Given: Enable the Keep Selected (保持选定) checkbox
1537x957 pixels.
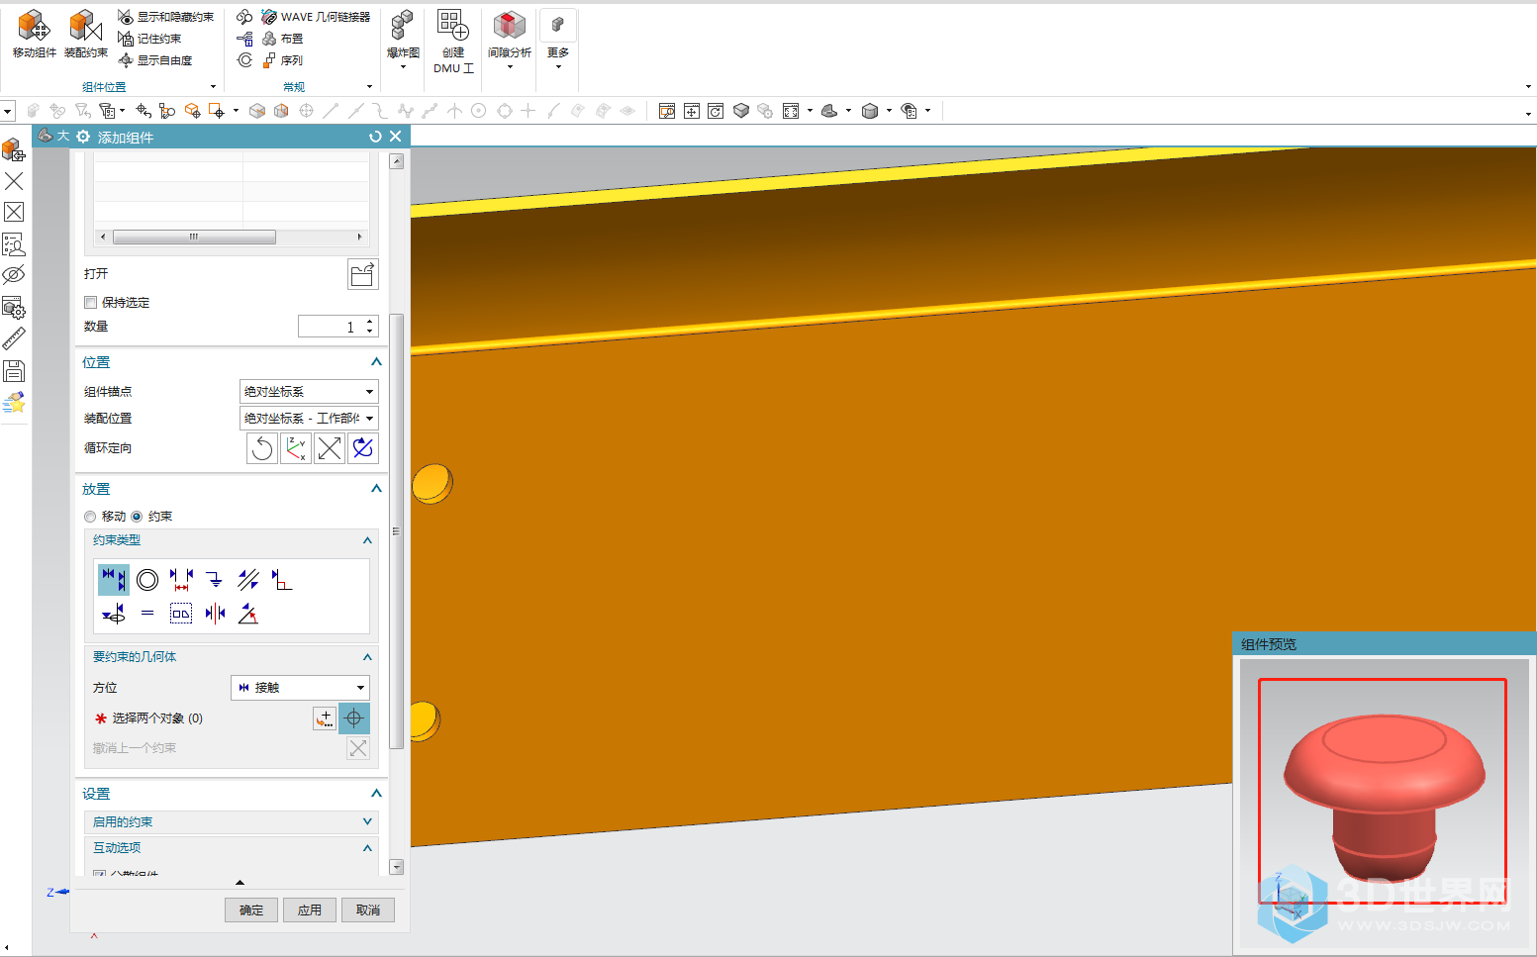Looking at the screenshot, I should pyautogui.click(x=90, y=303).
